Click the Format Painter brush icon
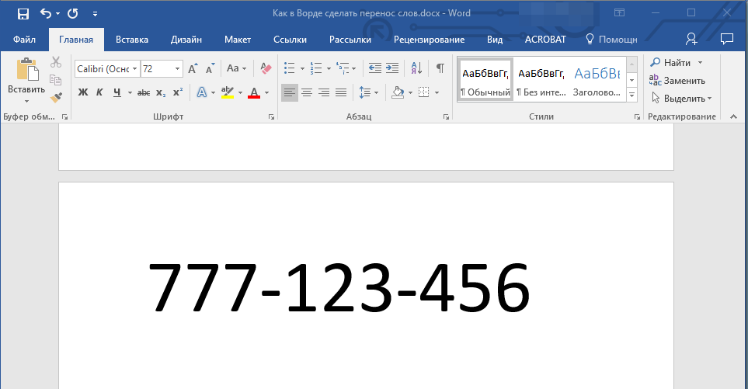The image size is (748, 389). (56, 98)
